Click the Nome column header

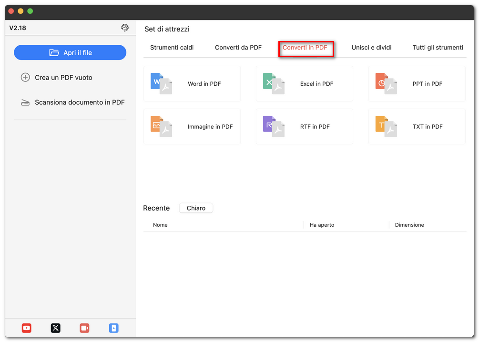tap(160, 224)
